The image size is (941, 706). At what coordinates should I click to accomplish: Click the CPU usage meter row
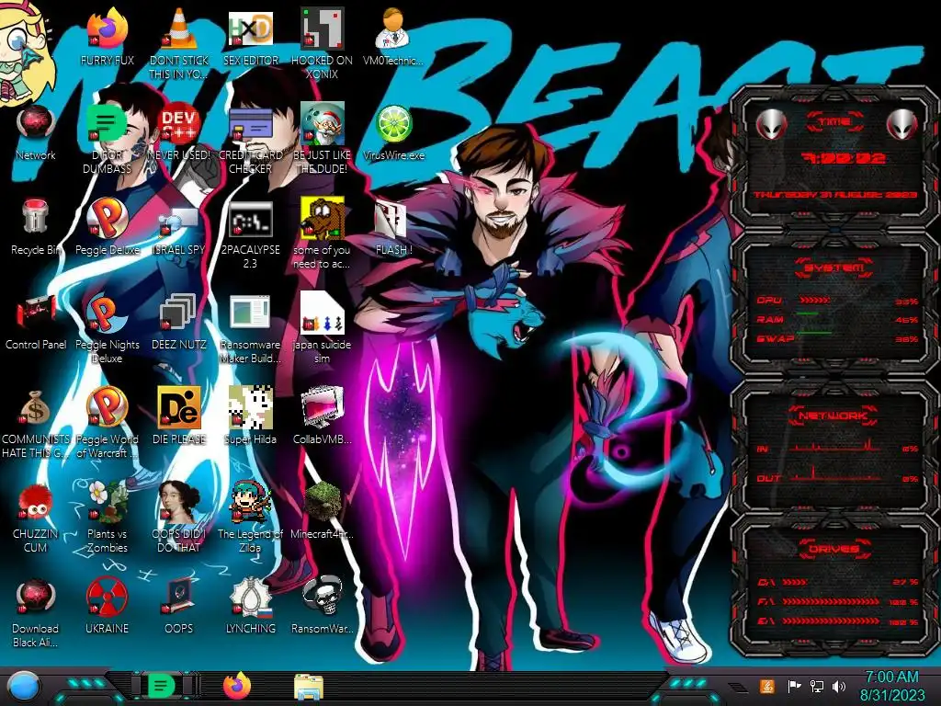pos(836,301)
